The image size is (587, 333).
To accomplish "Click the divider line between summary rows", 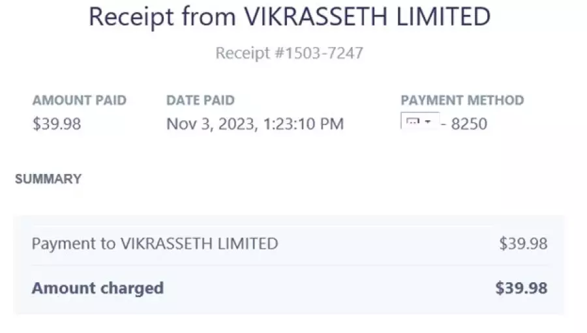I will [290, 266].
